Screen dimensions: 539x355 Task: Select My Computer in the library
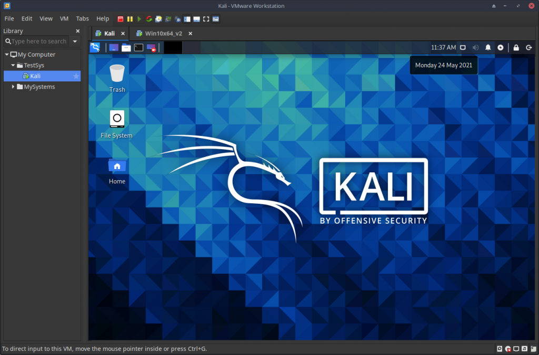[x=36, y=55]
